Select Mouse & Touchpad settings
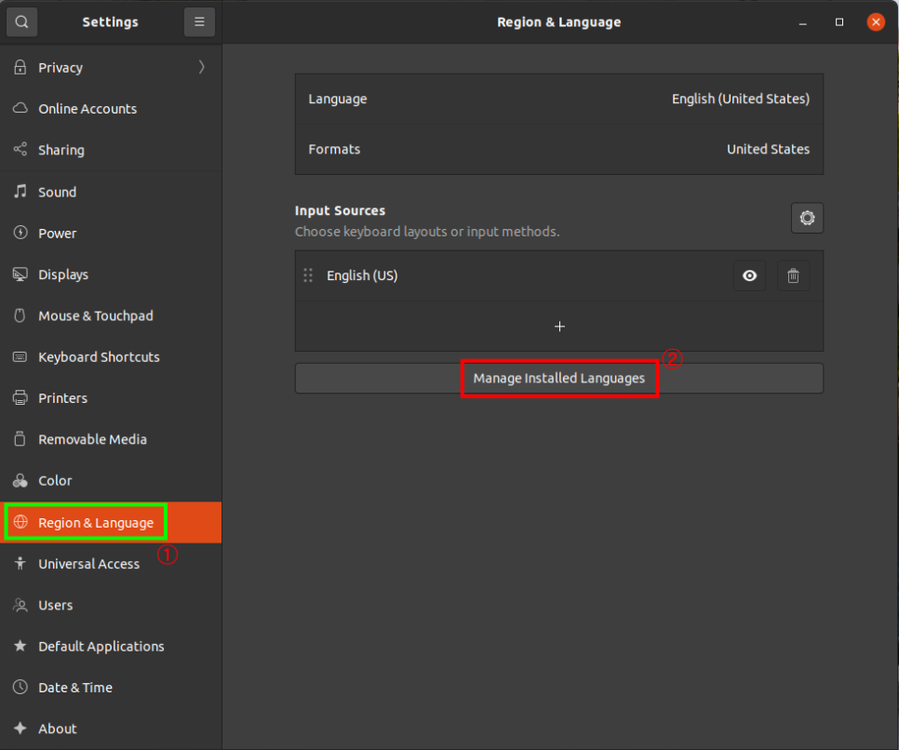This screenshot has width=899, height=750. (x=111, y=315)
